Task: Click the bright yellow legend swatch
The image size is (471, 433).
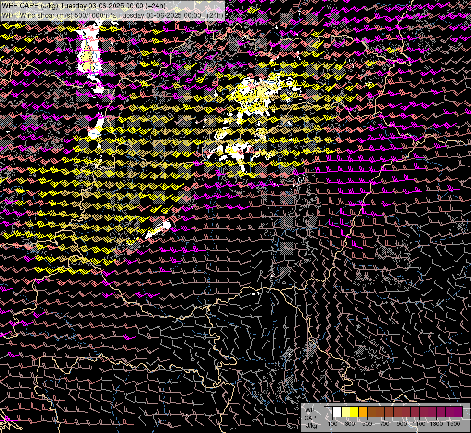Action: (x=355, y=412)
